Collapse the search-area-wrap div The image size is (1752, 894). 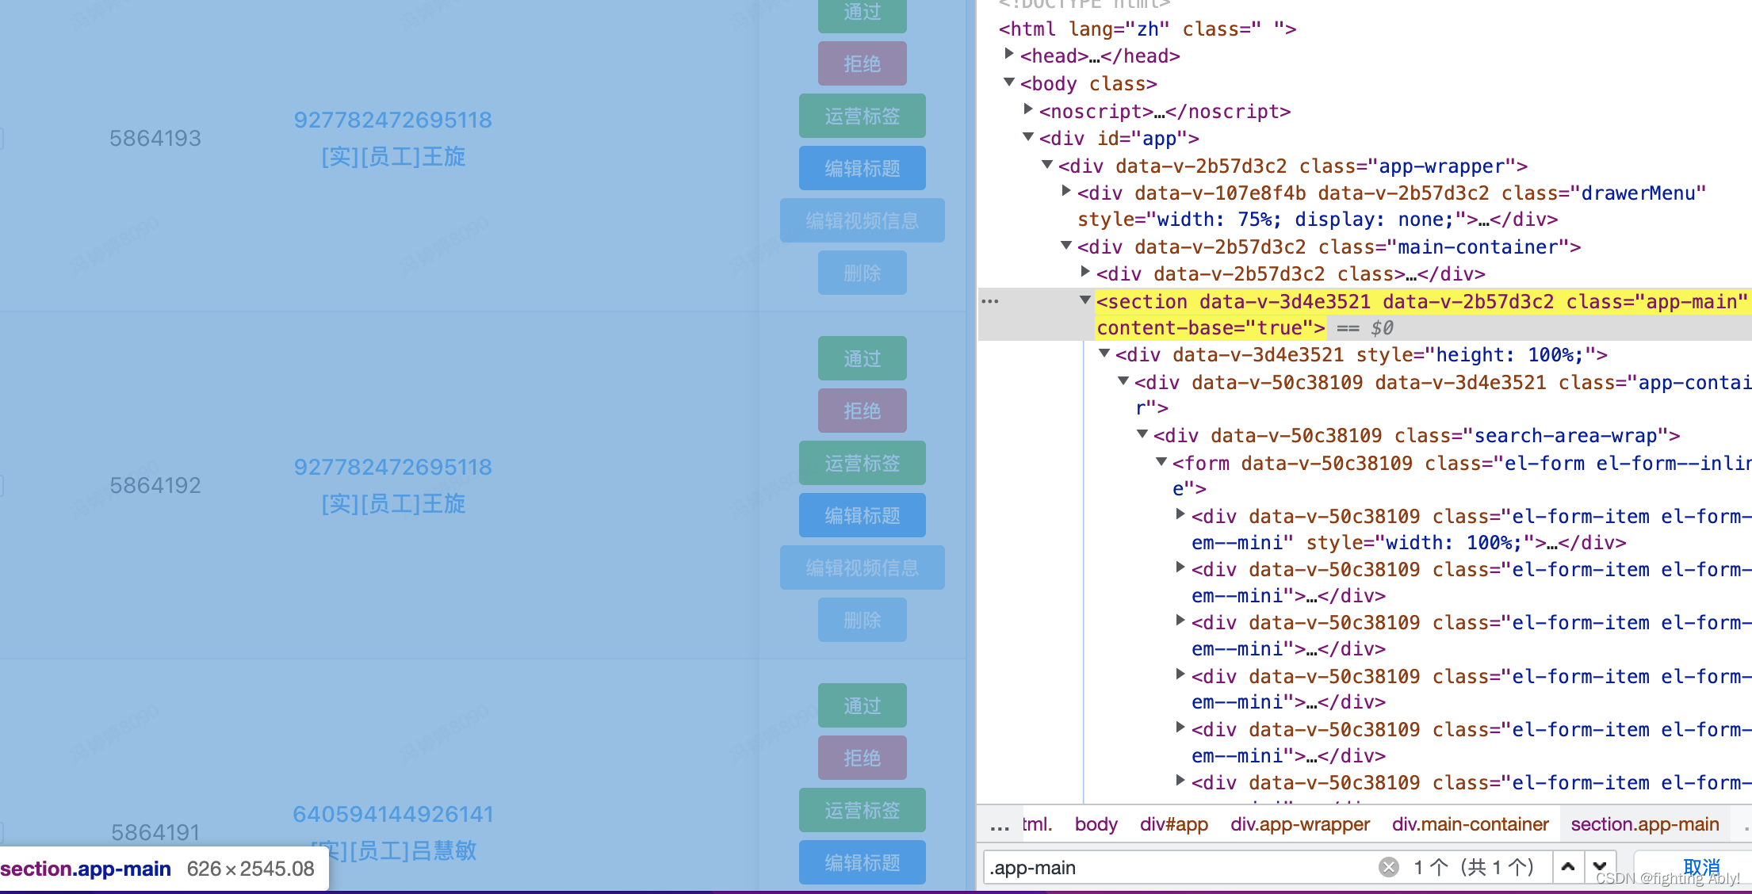click(x=1142, y=434)
